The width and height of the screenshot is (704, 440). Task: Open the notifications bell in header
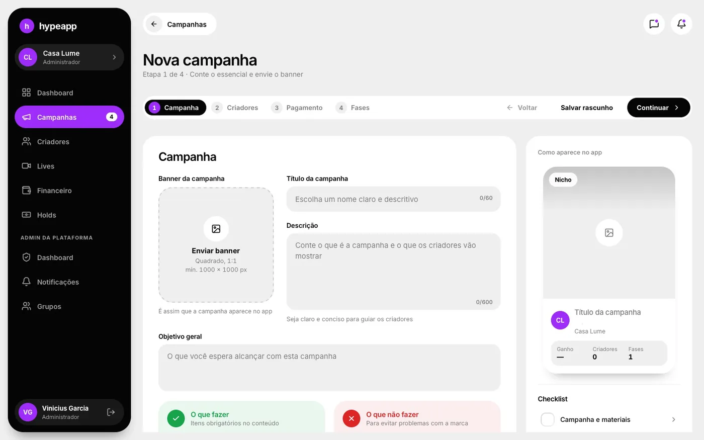(681, 24)
